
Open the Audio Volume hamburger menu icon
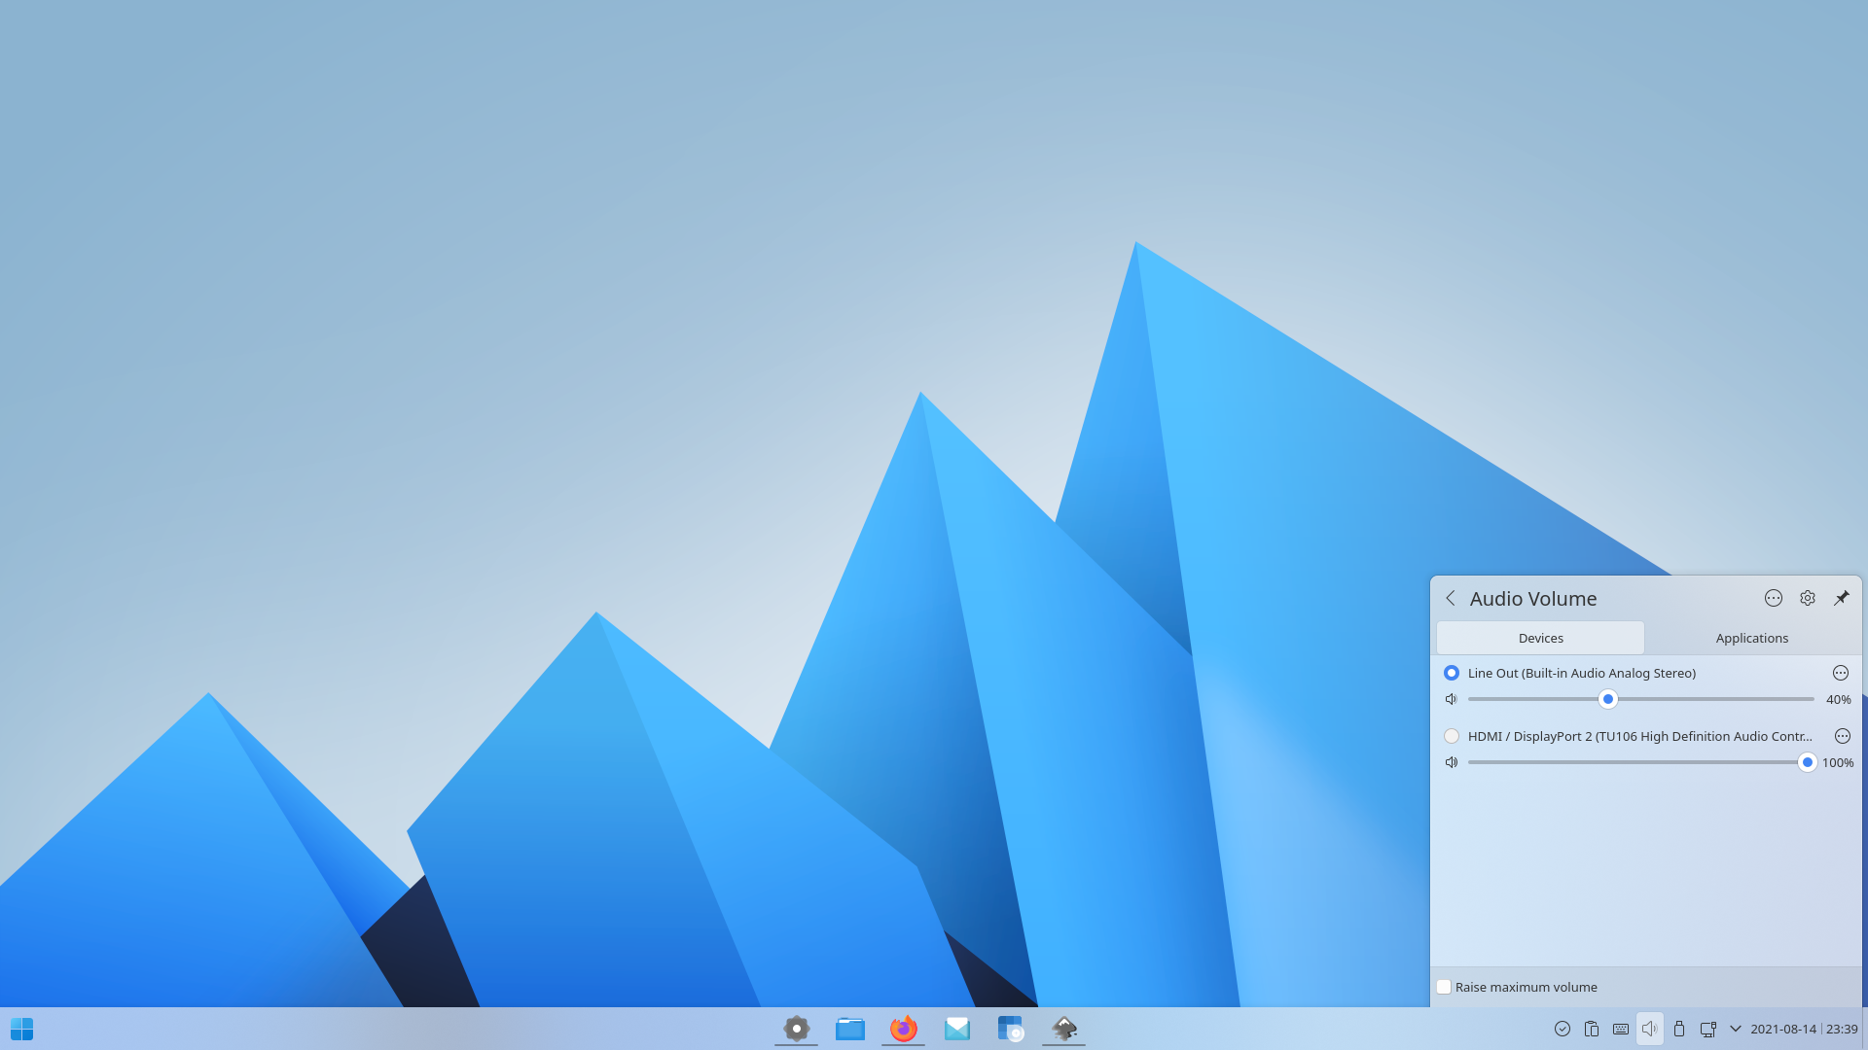point(1774,598)
